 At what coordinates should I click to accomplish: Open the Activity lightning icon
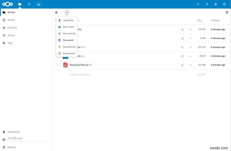[29, 4]
